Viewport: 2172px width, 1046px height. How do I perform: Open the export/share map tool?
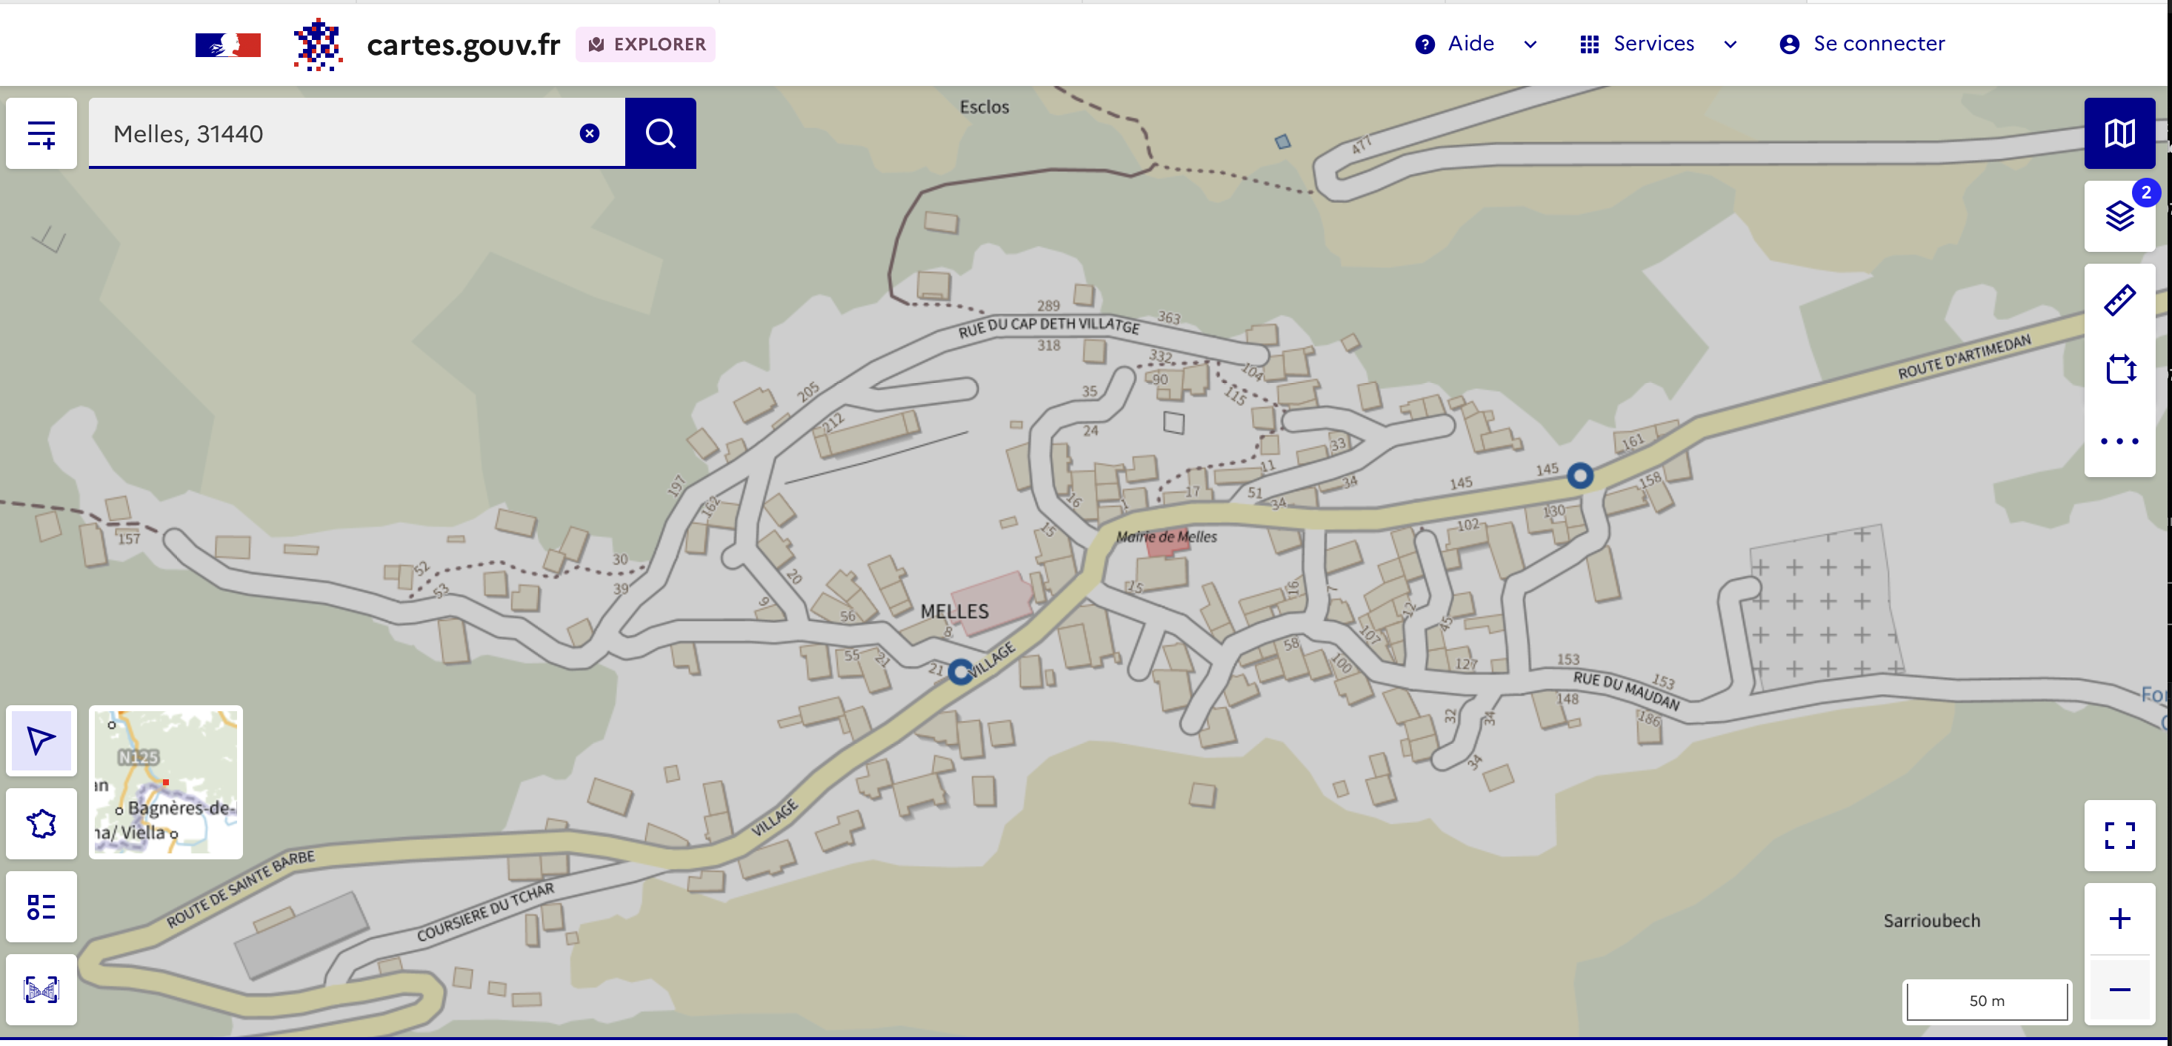(x=2119, y=369)
